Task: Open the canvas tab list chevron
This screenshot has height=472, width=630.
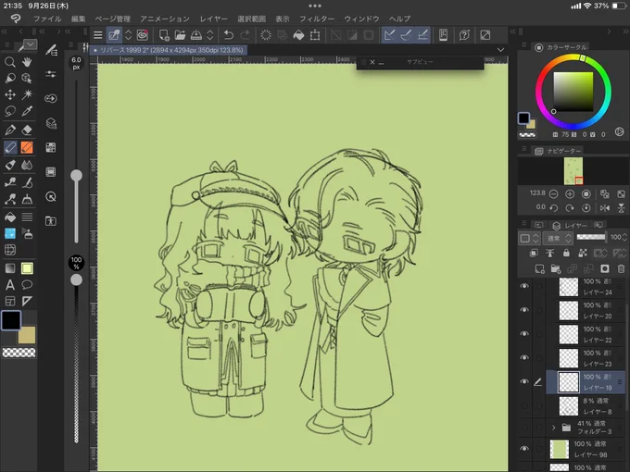Action: click(x=500, y=50)
